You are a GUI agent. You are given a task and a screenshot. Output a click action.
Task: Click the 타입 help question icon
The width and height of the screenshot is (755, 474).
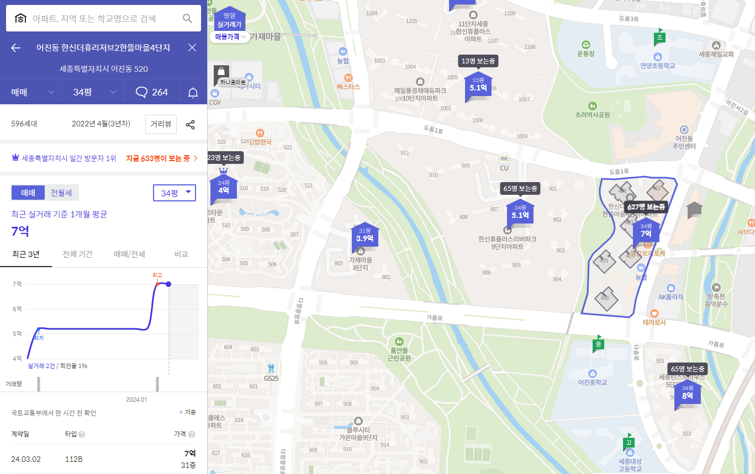[x=82, y=434]
